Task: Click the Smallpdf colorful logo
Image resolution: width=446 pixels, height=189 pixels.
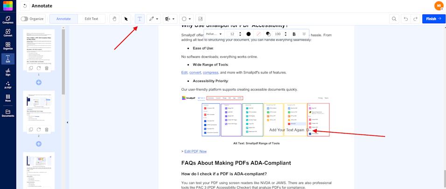Action: tap(8, 6)
